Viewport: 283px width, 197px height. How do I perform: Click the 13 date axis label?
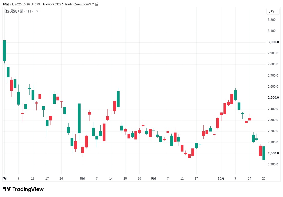pos(33,179)
